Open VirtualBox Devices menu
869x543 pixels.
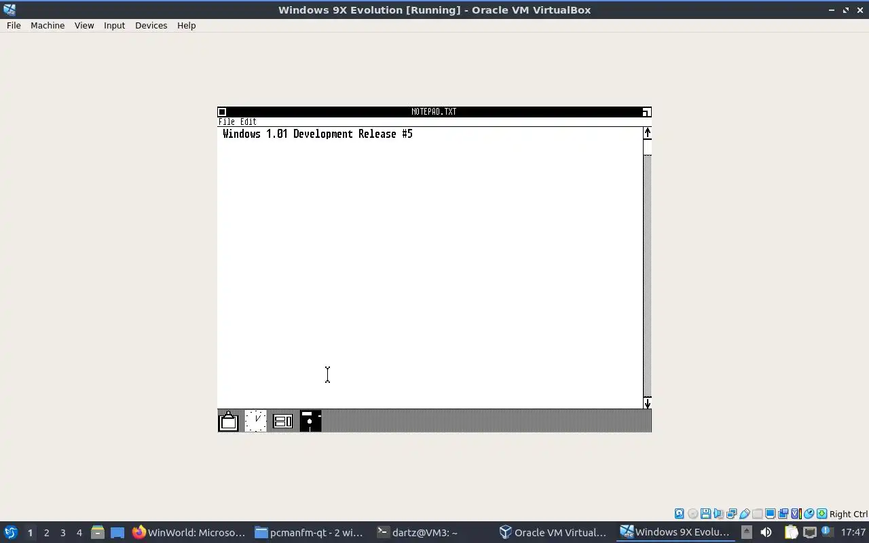tap(151, 25)
